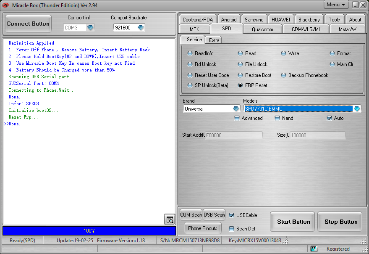Click the Connect Button

pyautogui.click(x=28, y=24)
